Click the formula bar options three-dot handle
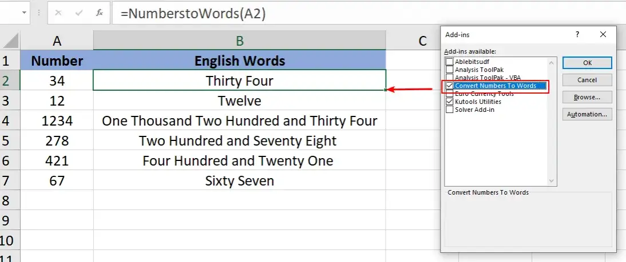Image resolution: width=626 pixels, height=262 pixels. point(38,14)
